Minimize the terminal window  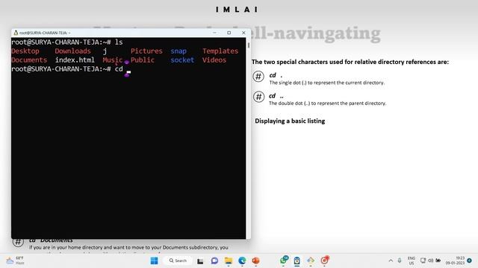tap(214, 33)
